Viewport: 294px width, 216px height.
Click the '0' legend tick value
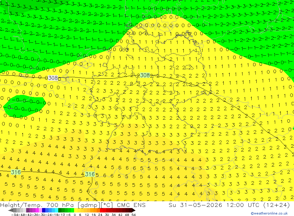(75, 215)
